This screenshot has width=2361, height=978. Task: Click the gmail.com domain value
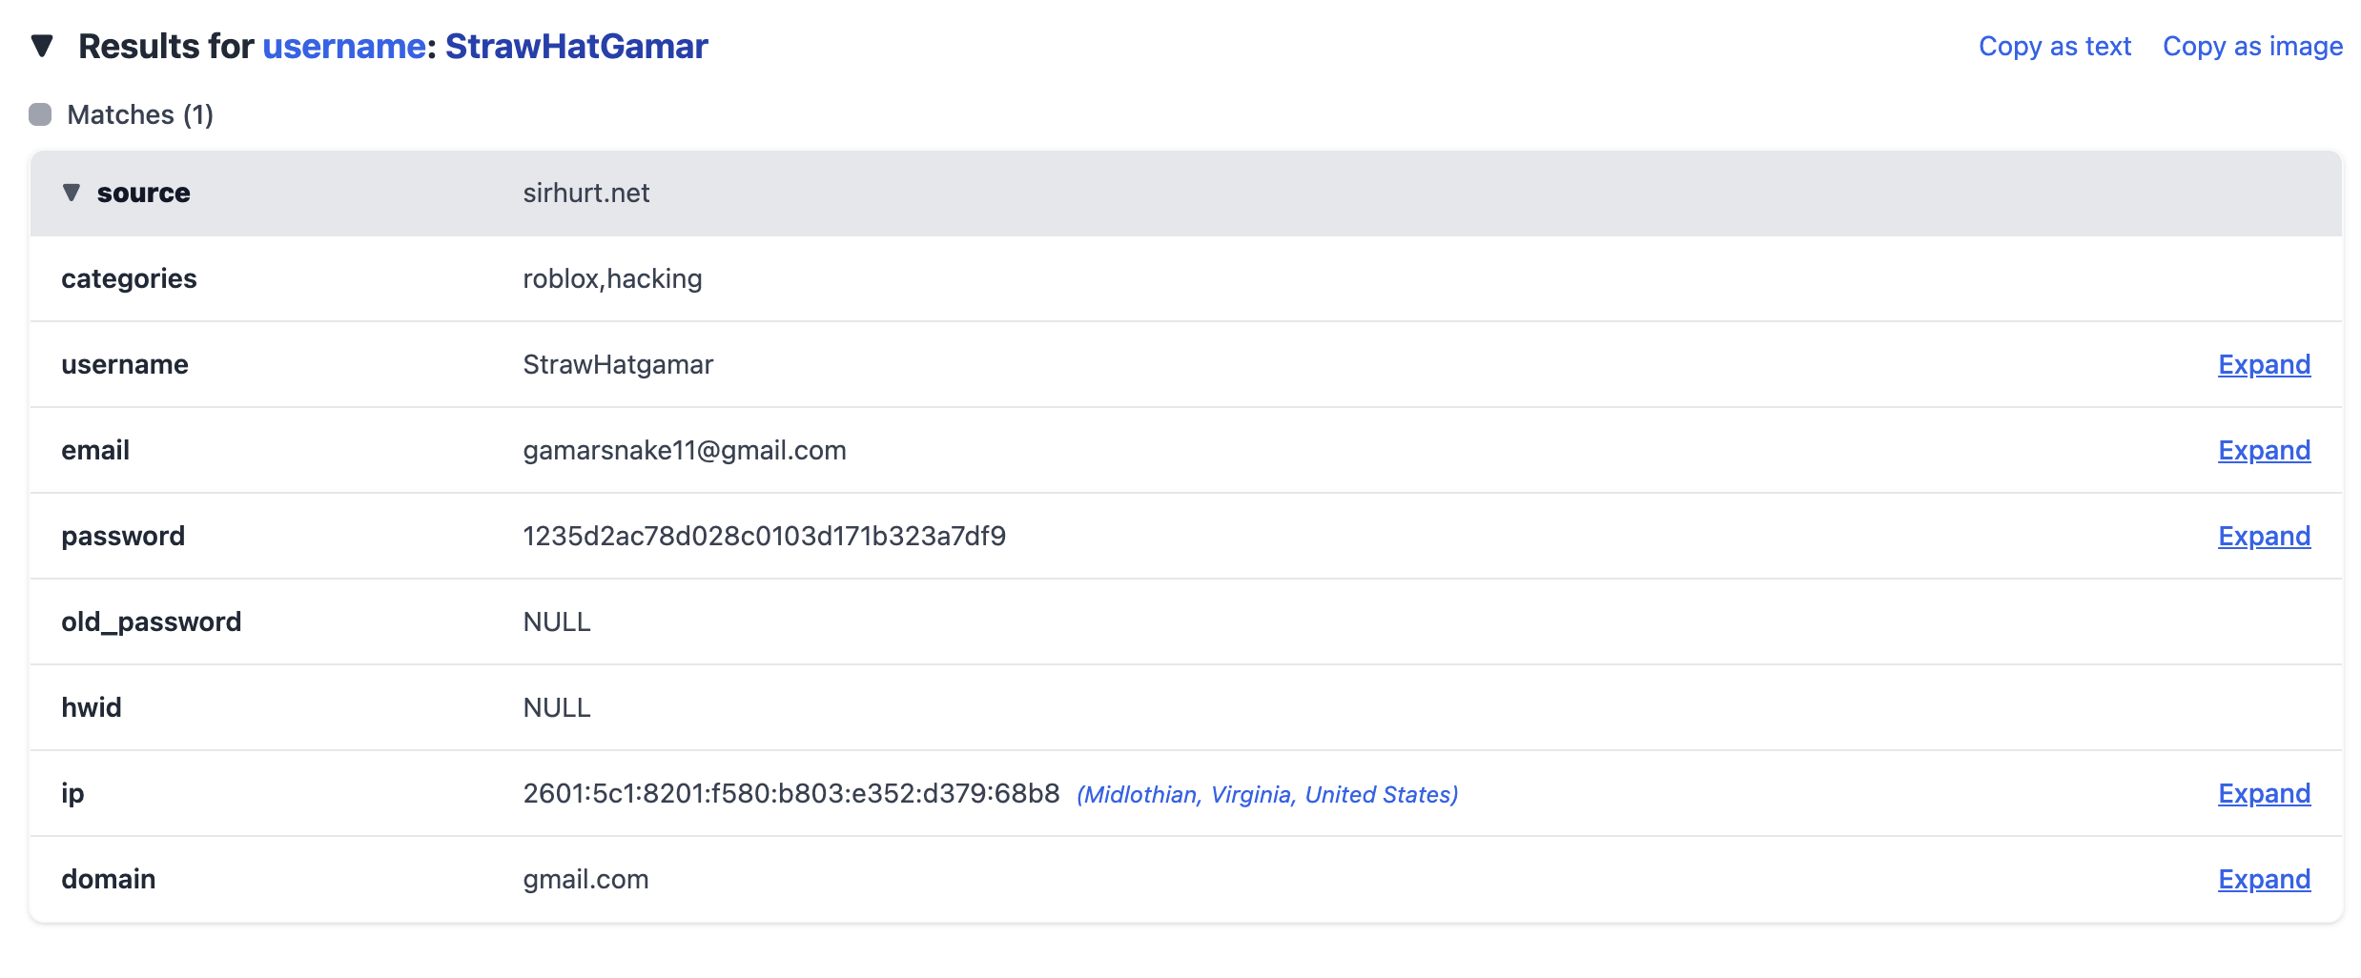pyautogui.click(x=585, y=879)
